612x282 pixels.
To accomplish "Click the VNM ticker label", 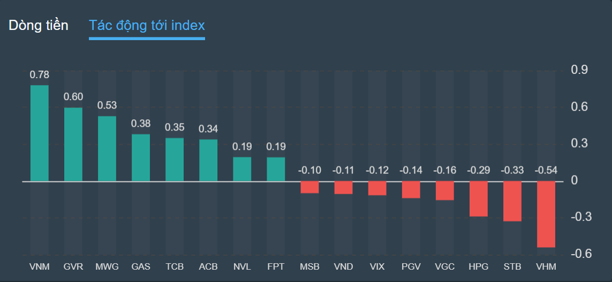I will (40, 266).
